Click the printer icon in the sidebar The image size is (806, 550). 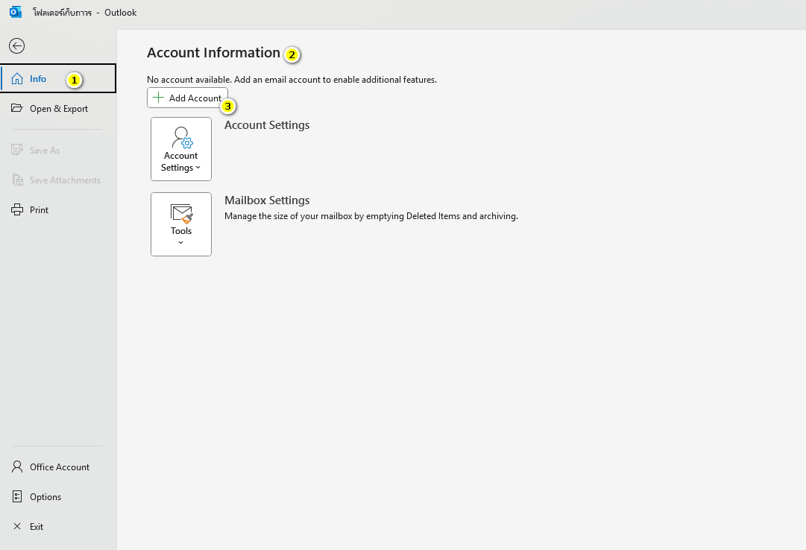coord(17,210)
